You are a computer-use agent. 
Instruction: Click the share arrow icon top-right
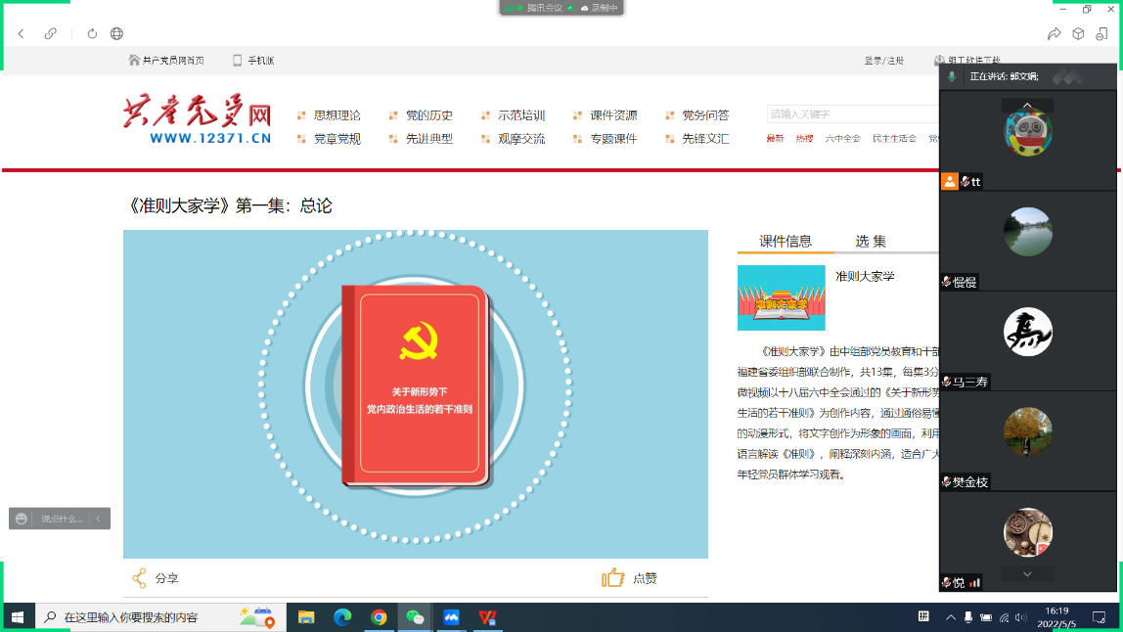click(1054, 33)
